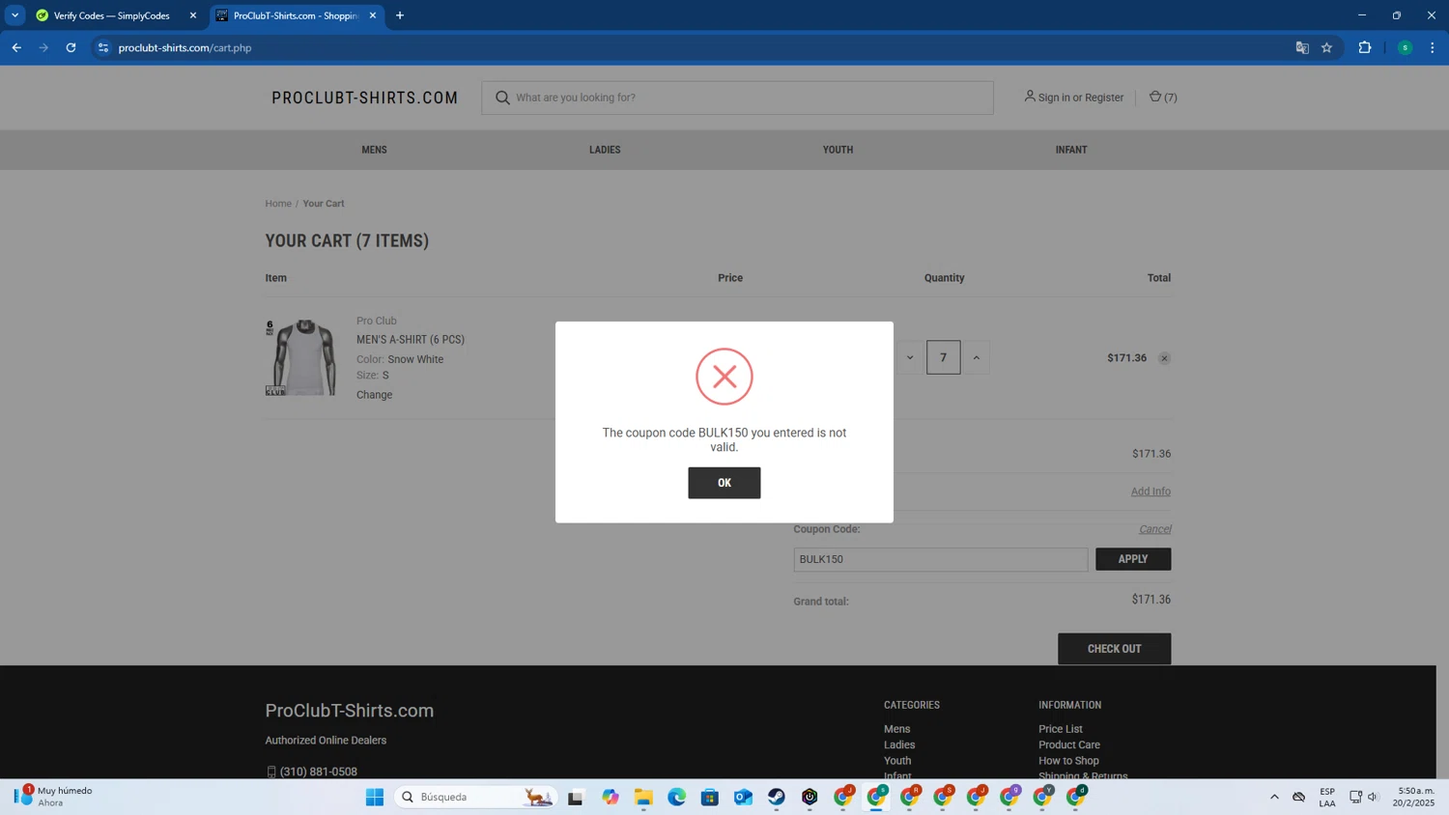
Task: Open the Chrome profile avatar
Action: coord(1405,47)
